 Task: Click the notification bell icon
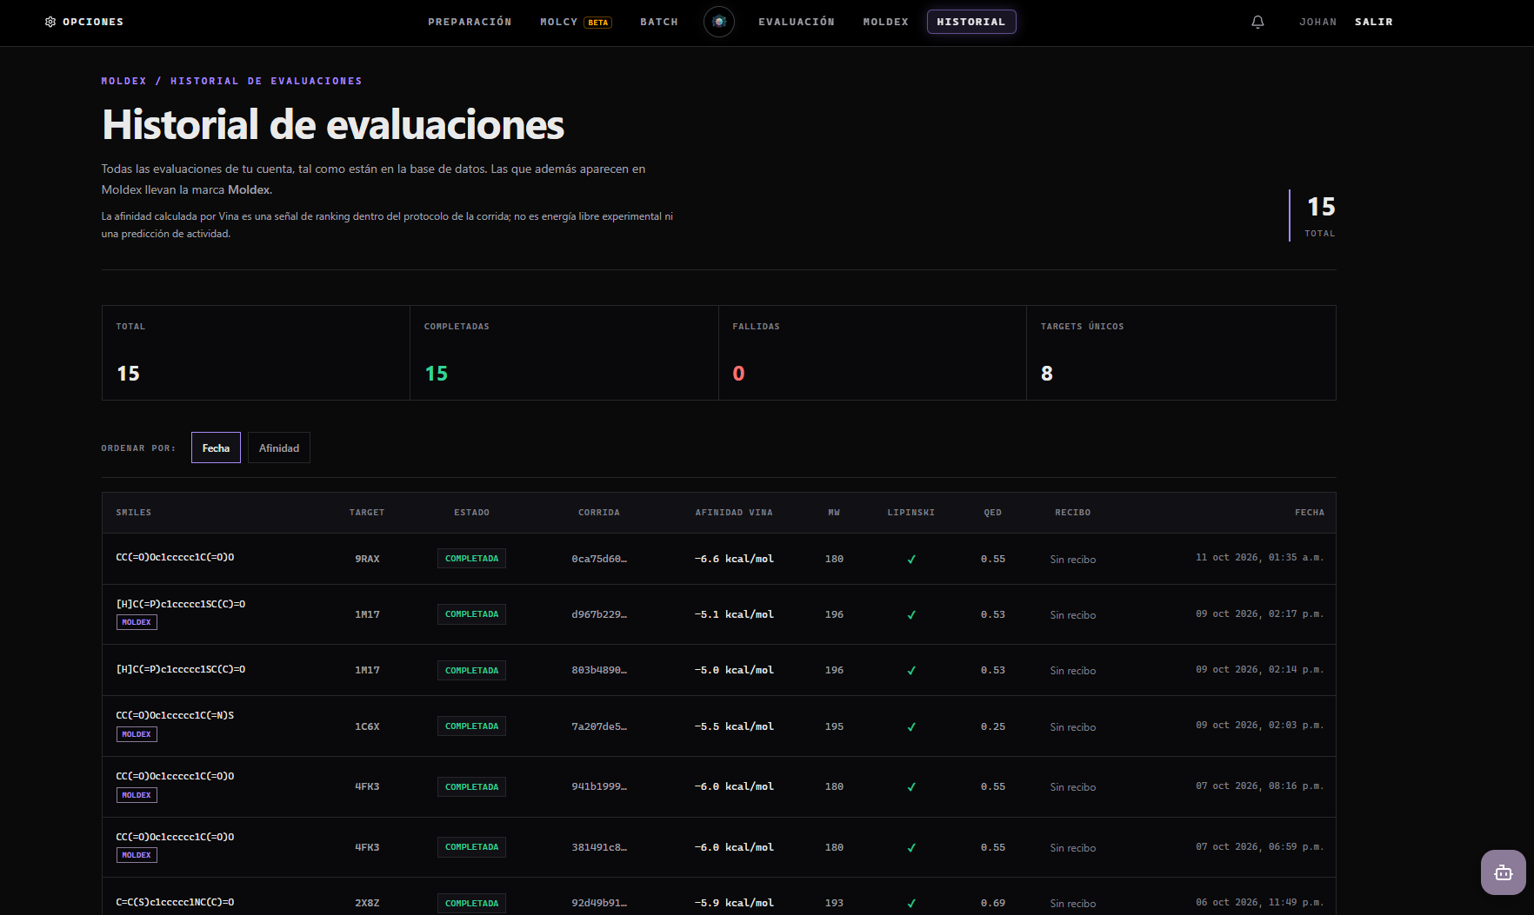1257,22
